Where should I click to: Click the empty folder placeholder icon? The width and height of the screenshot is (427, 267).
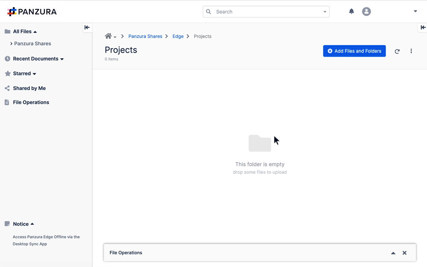[x=260, y=143]
